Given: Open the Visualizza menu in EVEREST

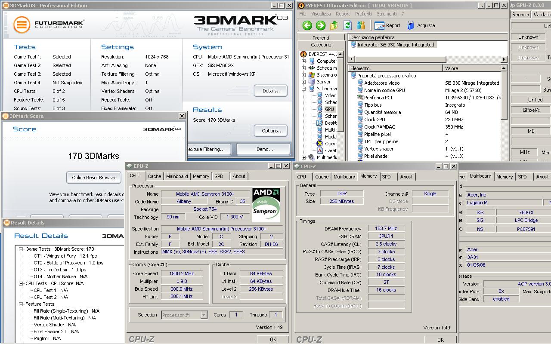Looking at the screenshot, I should click(x=321, y=14).
